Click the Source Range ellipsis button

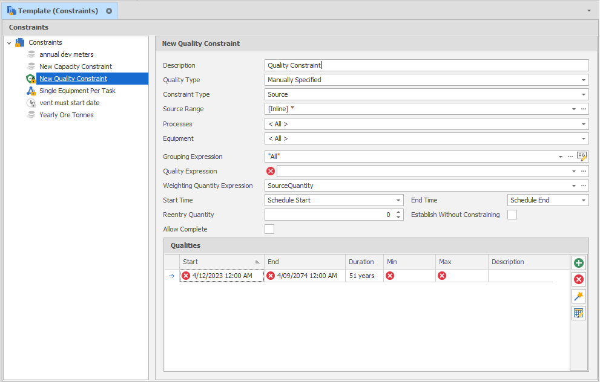[x=584, y=109]
